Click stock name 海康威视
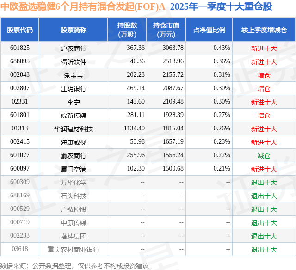This screenshot has width=296, height=270. (74, 142)
